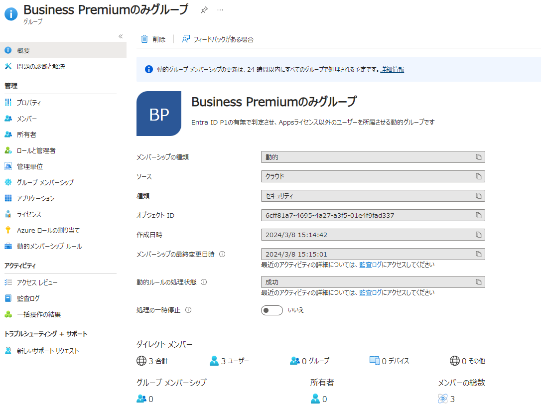The height and width of the screenshot is (412, 541).
Task: Click the オブジェクト ID field
Action: (373, 215)
